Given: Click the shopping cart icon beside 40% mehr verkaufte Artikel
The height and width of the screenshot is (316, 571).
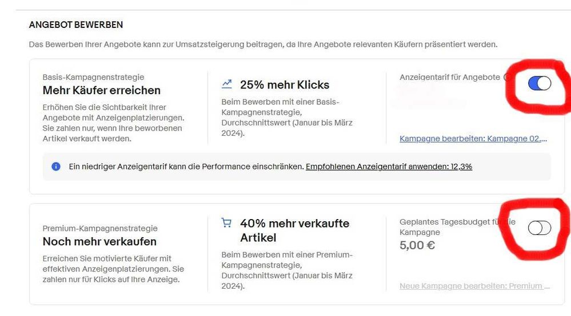Looking at the screenshot, I should tap(227, 223).
